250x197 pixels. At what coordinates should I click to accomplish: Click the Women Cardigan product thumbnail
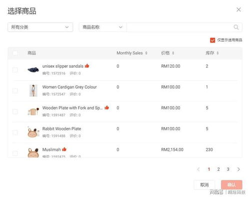tap(33, 91)
